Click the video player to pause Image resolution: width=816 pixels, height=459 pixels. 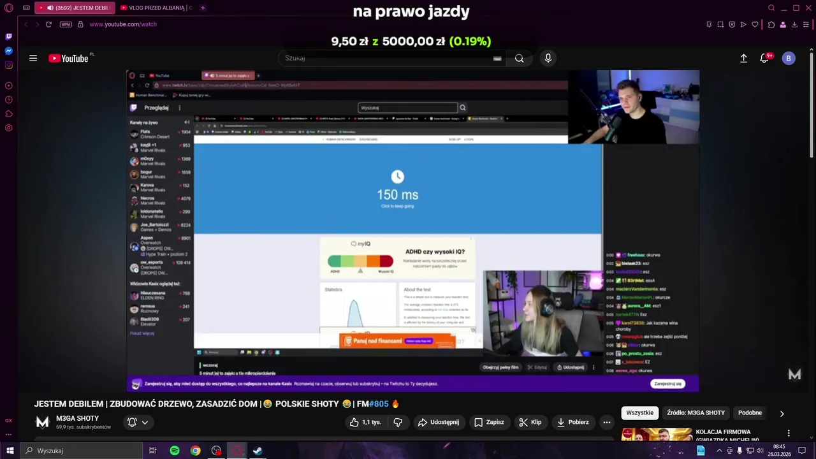tap(412, 229)
